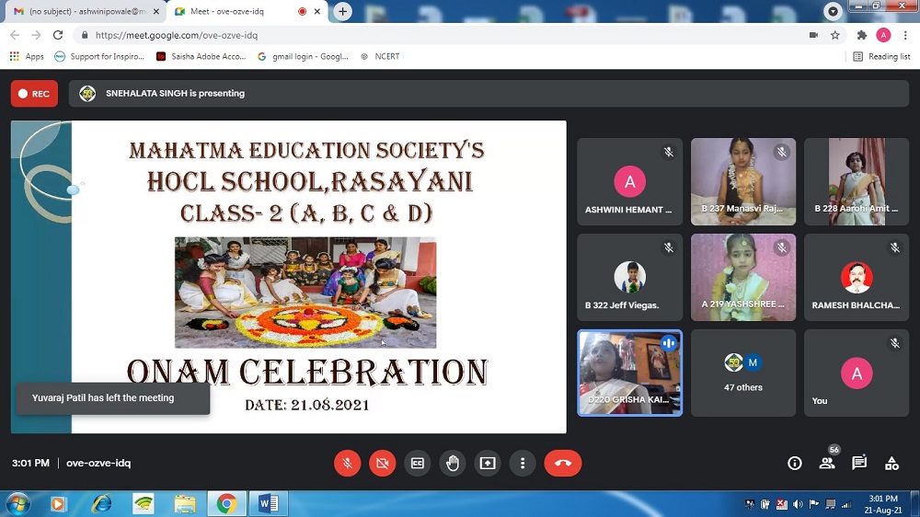Open a new browser tab
The height and width of the screenshot is (517, 920).
pos(343,11)
